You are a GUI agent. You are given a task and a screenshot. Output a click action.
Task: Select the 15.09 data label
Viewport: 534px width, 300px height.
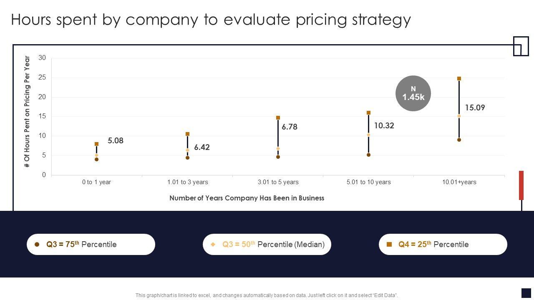[x=475, y=108]
